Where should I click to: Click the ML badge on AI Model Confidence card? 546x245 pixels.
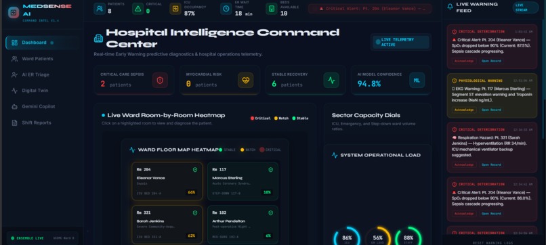click(417, 81)
